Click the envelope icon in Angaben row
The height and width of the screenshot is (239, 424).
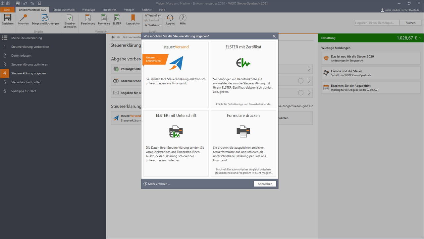tap(116, 93)
